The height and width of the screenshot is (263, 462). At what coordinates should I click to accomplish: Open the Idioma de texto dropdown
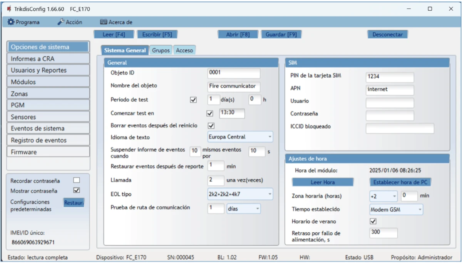240,137
